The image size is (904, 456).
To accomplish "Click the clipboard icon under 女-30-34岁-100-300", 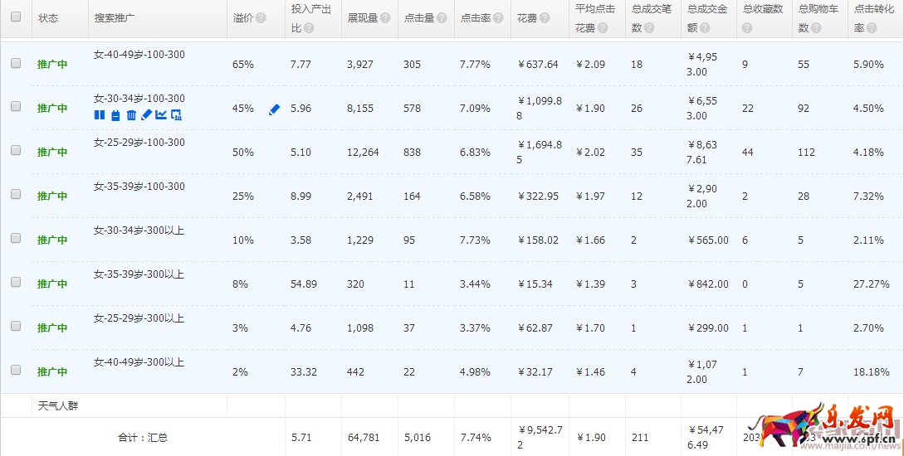I will 115,114.
